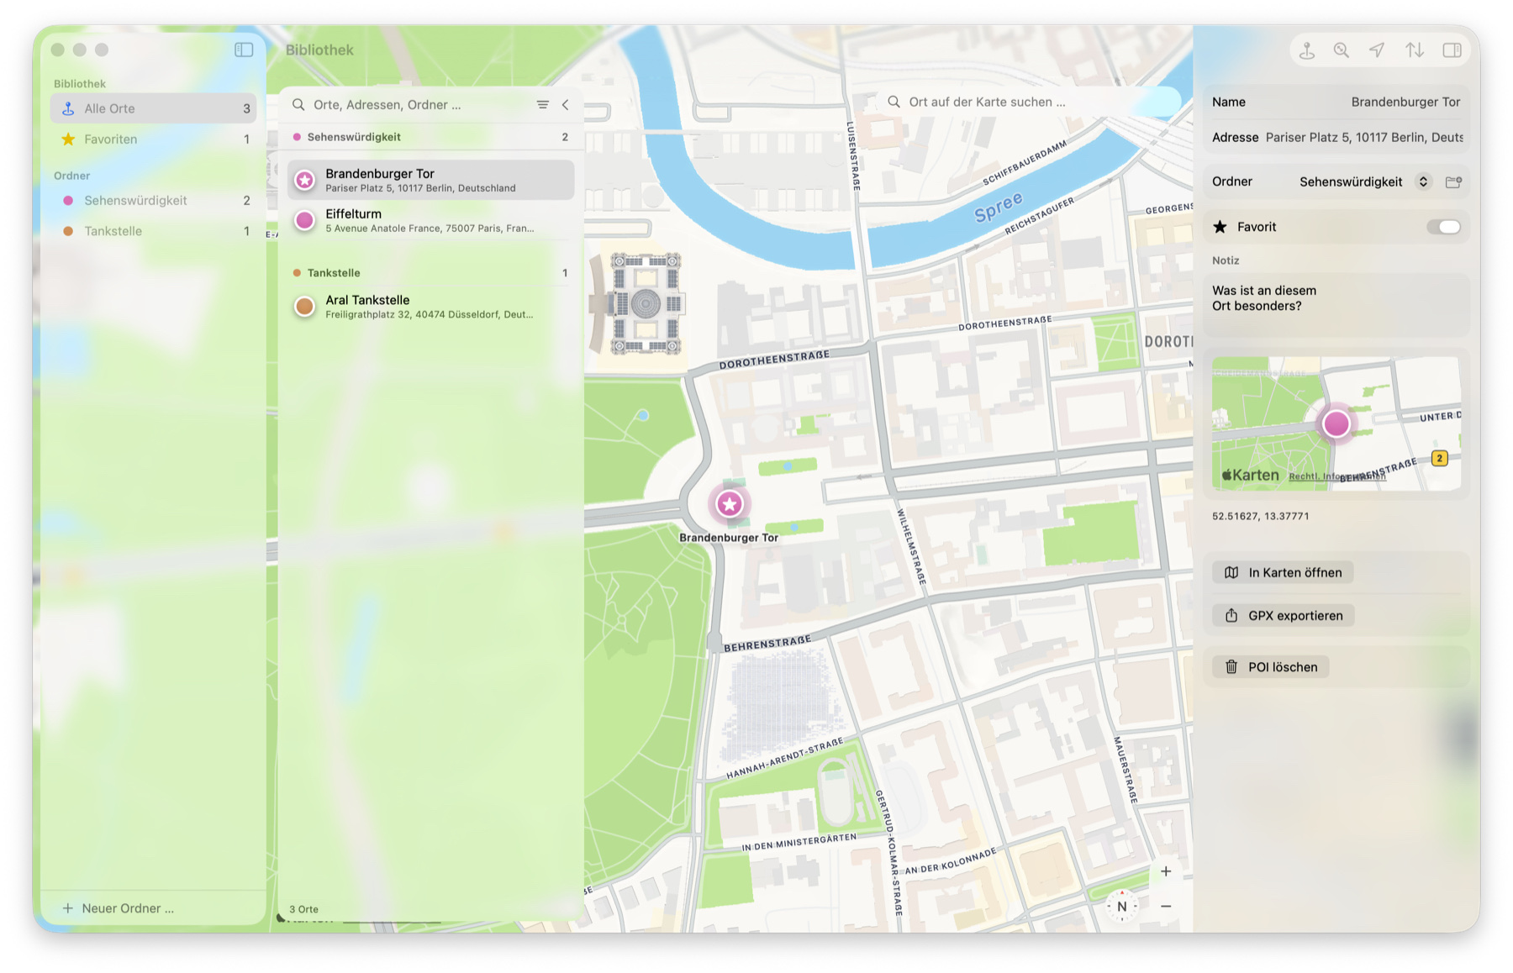Viewport: 1513px width, 973px height.
Task: Click the Ort auf der Karte suchen field
Action: point(1030,102)
